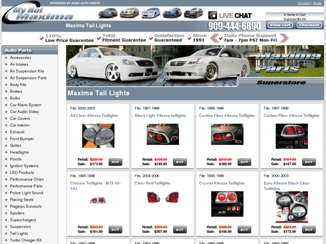Click Black Light Altezza taillights product image

click(x=163, y=134)
